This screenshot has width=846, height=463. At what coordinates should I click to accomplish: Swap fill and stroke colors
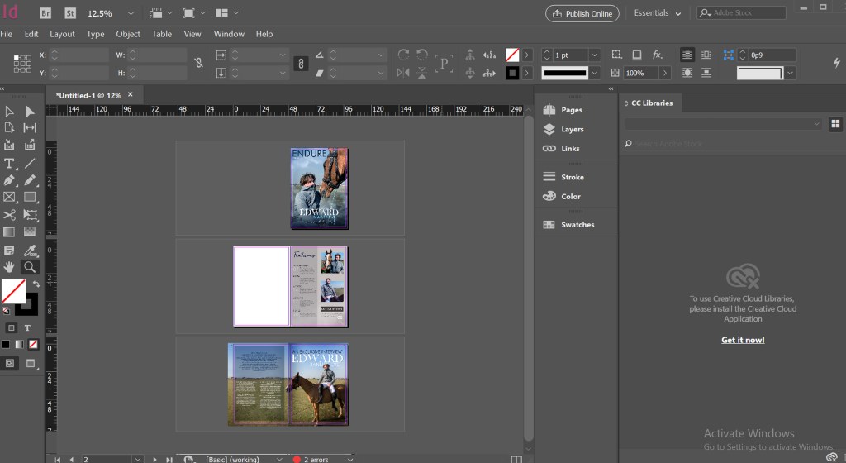pyautogui.click(x=36, y=284)
